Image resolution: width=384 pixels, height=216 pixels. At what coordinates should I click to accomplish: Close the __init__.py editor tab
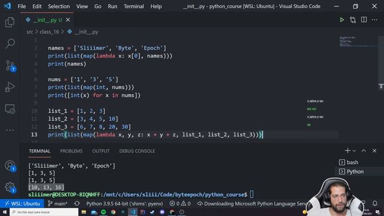[68, 20]
